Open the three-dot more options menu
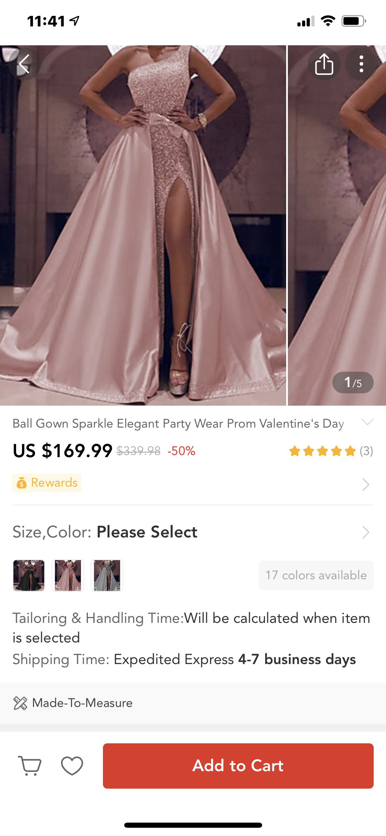The width and height of the screenshot is (386, 836). (361, 64)
